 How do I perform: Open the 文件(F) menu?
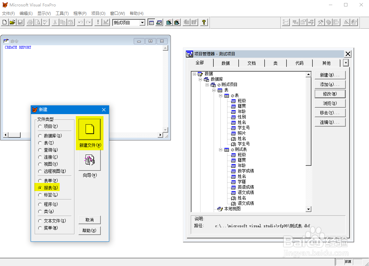(8, 14)
